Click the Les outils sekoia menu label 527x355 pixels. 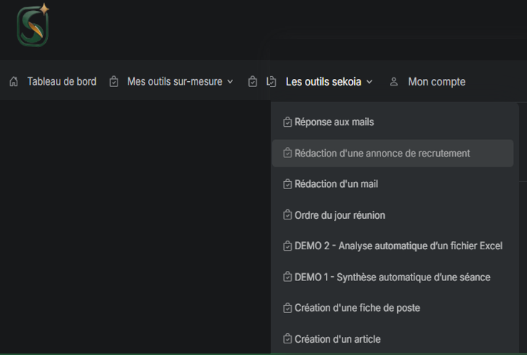[323, 82]
